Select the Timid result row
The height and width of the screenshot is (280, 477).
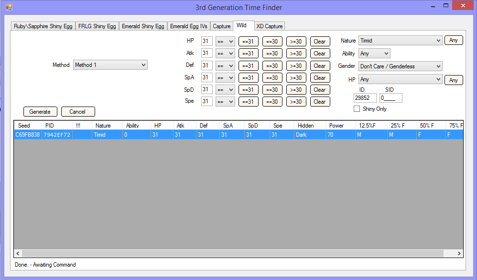coord(191,135)
